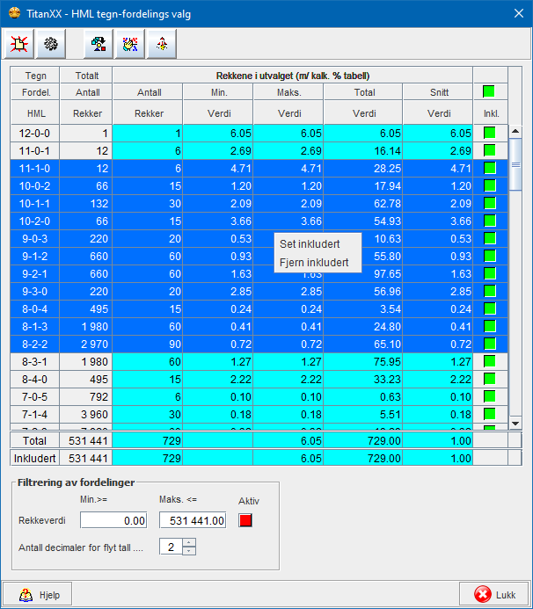Click table scrollbar down arrow
Image resolution: width=533 pixels, height=609 pixels.
515,424
